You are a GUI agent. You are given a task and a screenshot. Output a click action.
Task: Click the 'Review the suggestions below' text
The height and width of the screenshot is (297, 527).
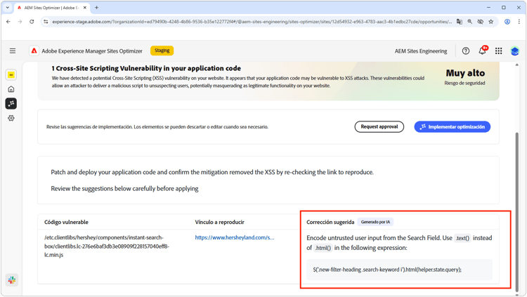click(124, 188)
